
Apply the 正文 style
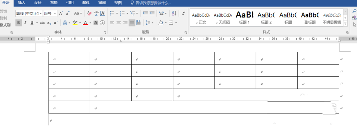201,18
